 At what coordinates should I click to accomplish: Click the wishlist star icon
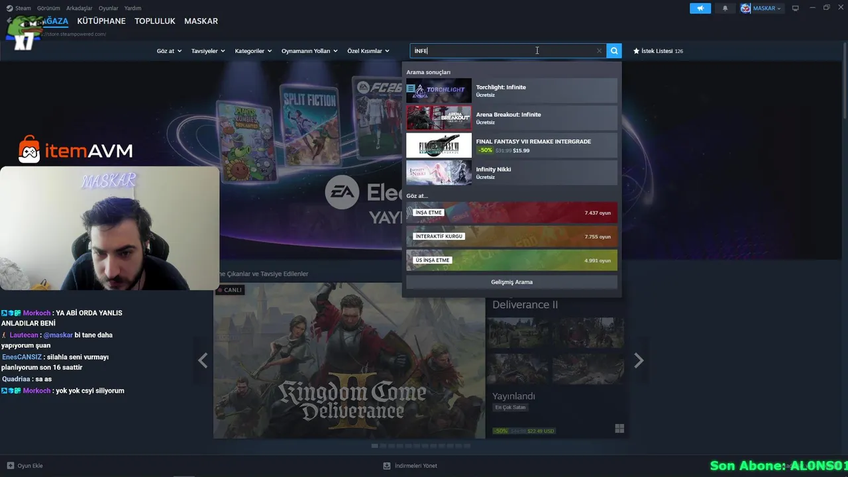pos(637,51)
